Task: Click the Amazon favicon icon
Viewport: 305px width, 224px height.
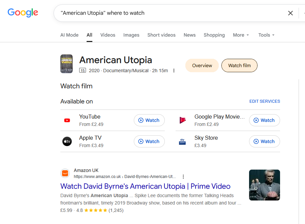Action: [65, 173]
